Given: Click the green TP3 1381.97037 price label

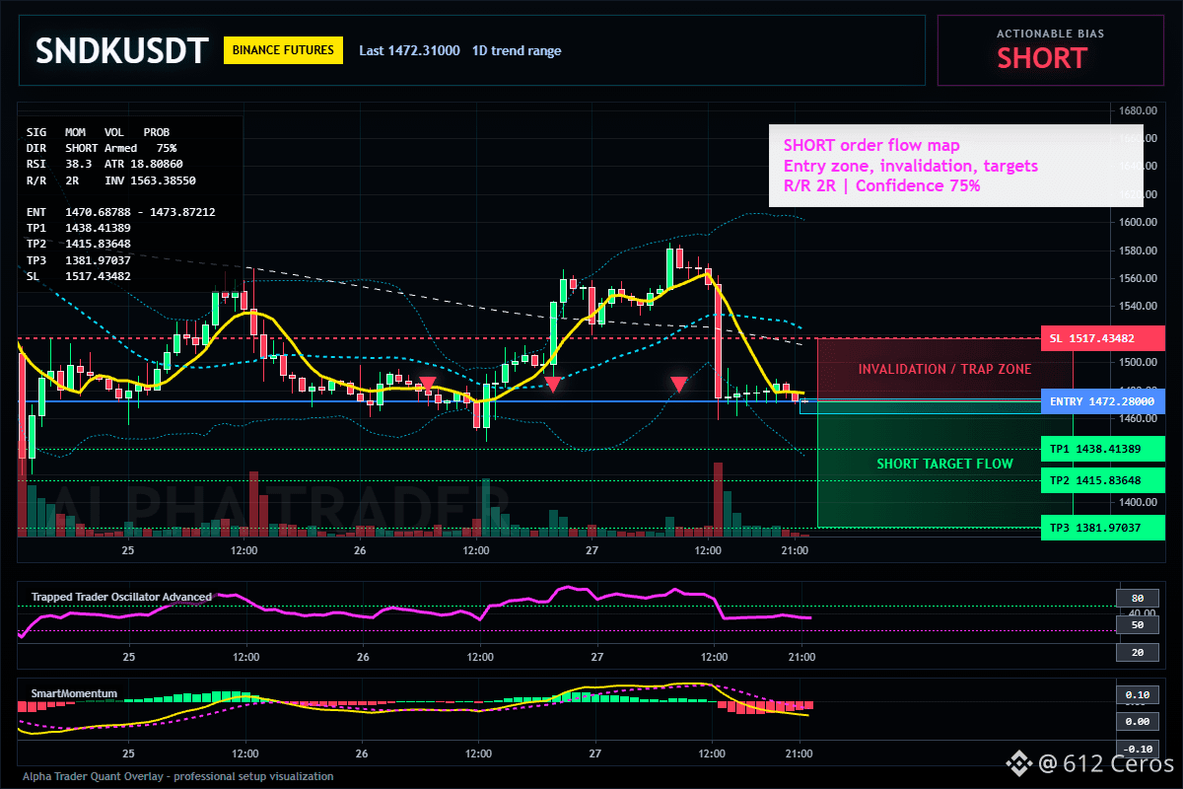Looking at the screenshot, I should (1102, 528).
